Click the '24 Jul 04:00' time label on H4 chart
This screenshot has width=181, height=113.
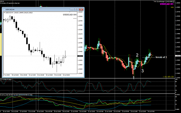coord(66,75)
